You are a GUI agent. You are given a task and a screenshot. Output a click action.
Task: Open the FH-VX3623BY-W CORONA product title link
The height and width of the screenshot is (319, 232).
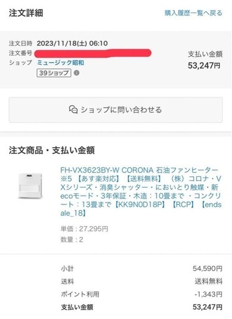pyautogui.click(x=141, y=191)
